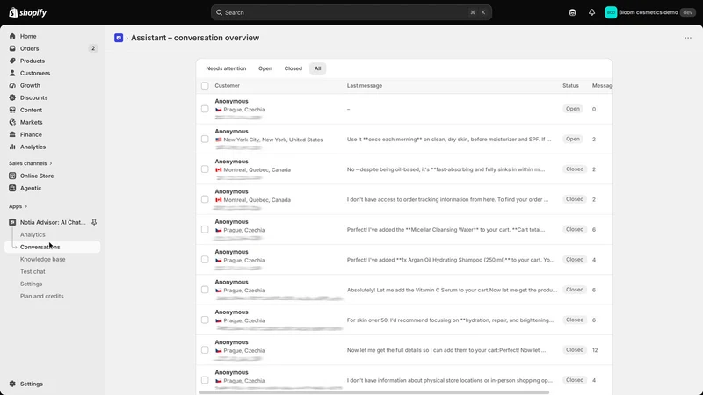Open the Conversations submenu item
This screenshot has width=703, height=395.
pyautogui.click(x=53, y=247)
